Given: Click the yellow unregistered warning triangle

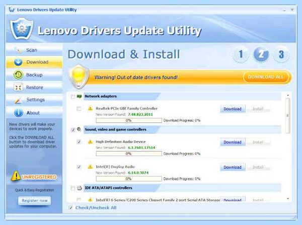Looking at the screenshot, I should (x=16, y=176).
